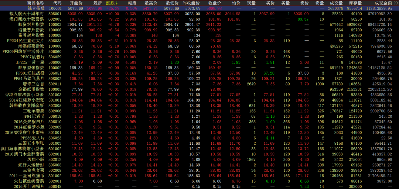Select the 邮资封片指数 row
The height and width of the screenshot is (189, 399).
point(199,24)
